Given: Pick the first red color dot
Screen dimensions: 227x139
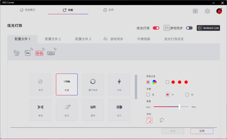Looking at the screenshot, I should point(173,82).
